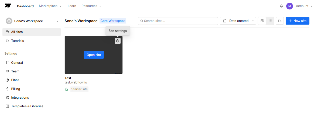The image size is (314, 114).
Task: Go to the Dashboard tab
Action: click(25, 6)
